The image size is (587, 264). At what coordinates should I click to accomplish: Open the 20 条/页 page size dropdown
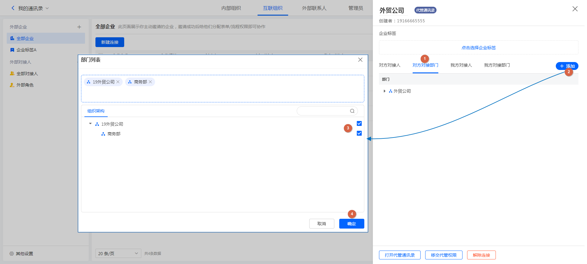[118, 253]
